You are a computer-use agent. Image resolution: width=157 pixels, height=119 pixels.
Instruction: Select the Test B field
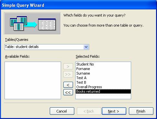point(103,82)
